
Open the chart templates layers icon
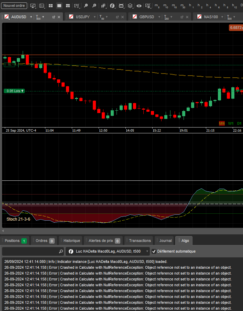[x=130, y=6]
